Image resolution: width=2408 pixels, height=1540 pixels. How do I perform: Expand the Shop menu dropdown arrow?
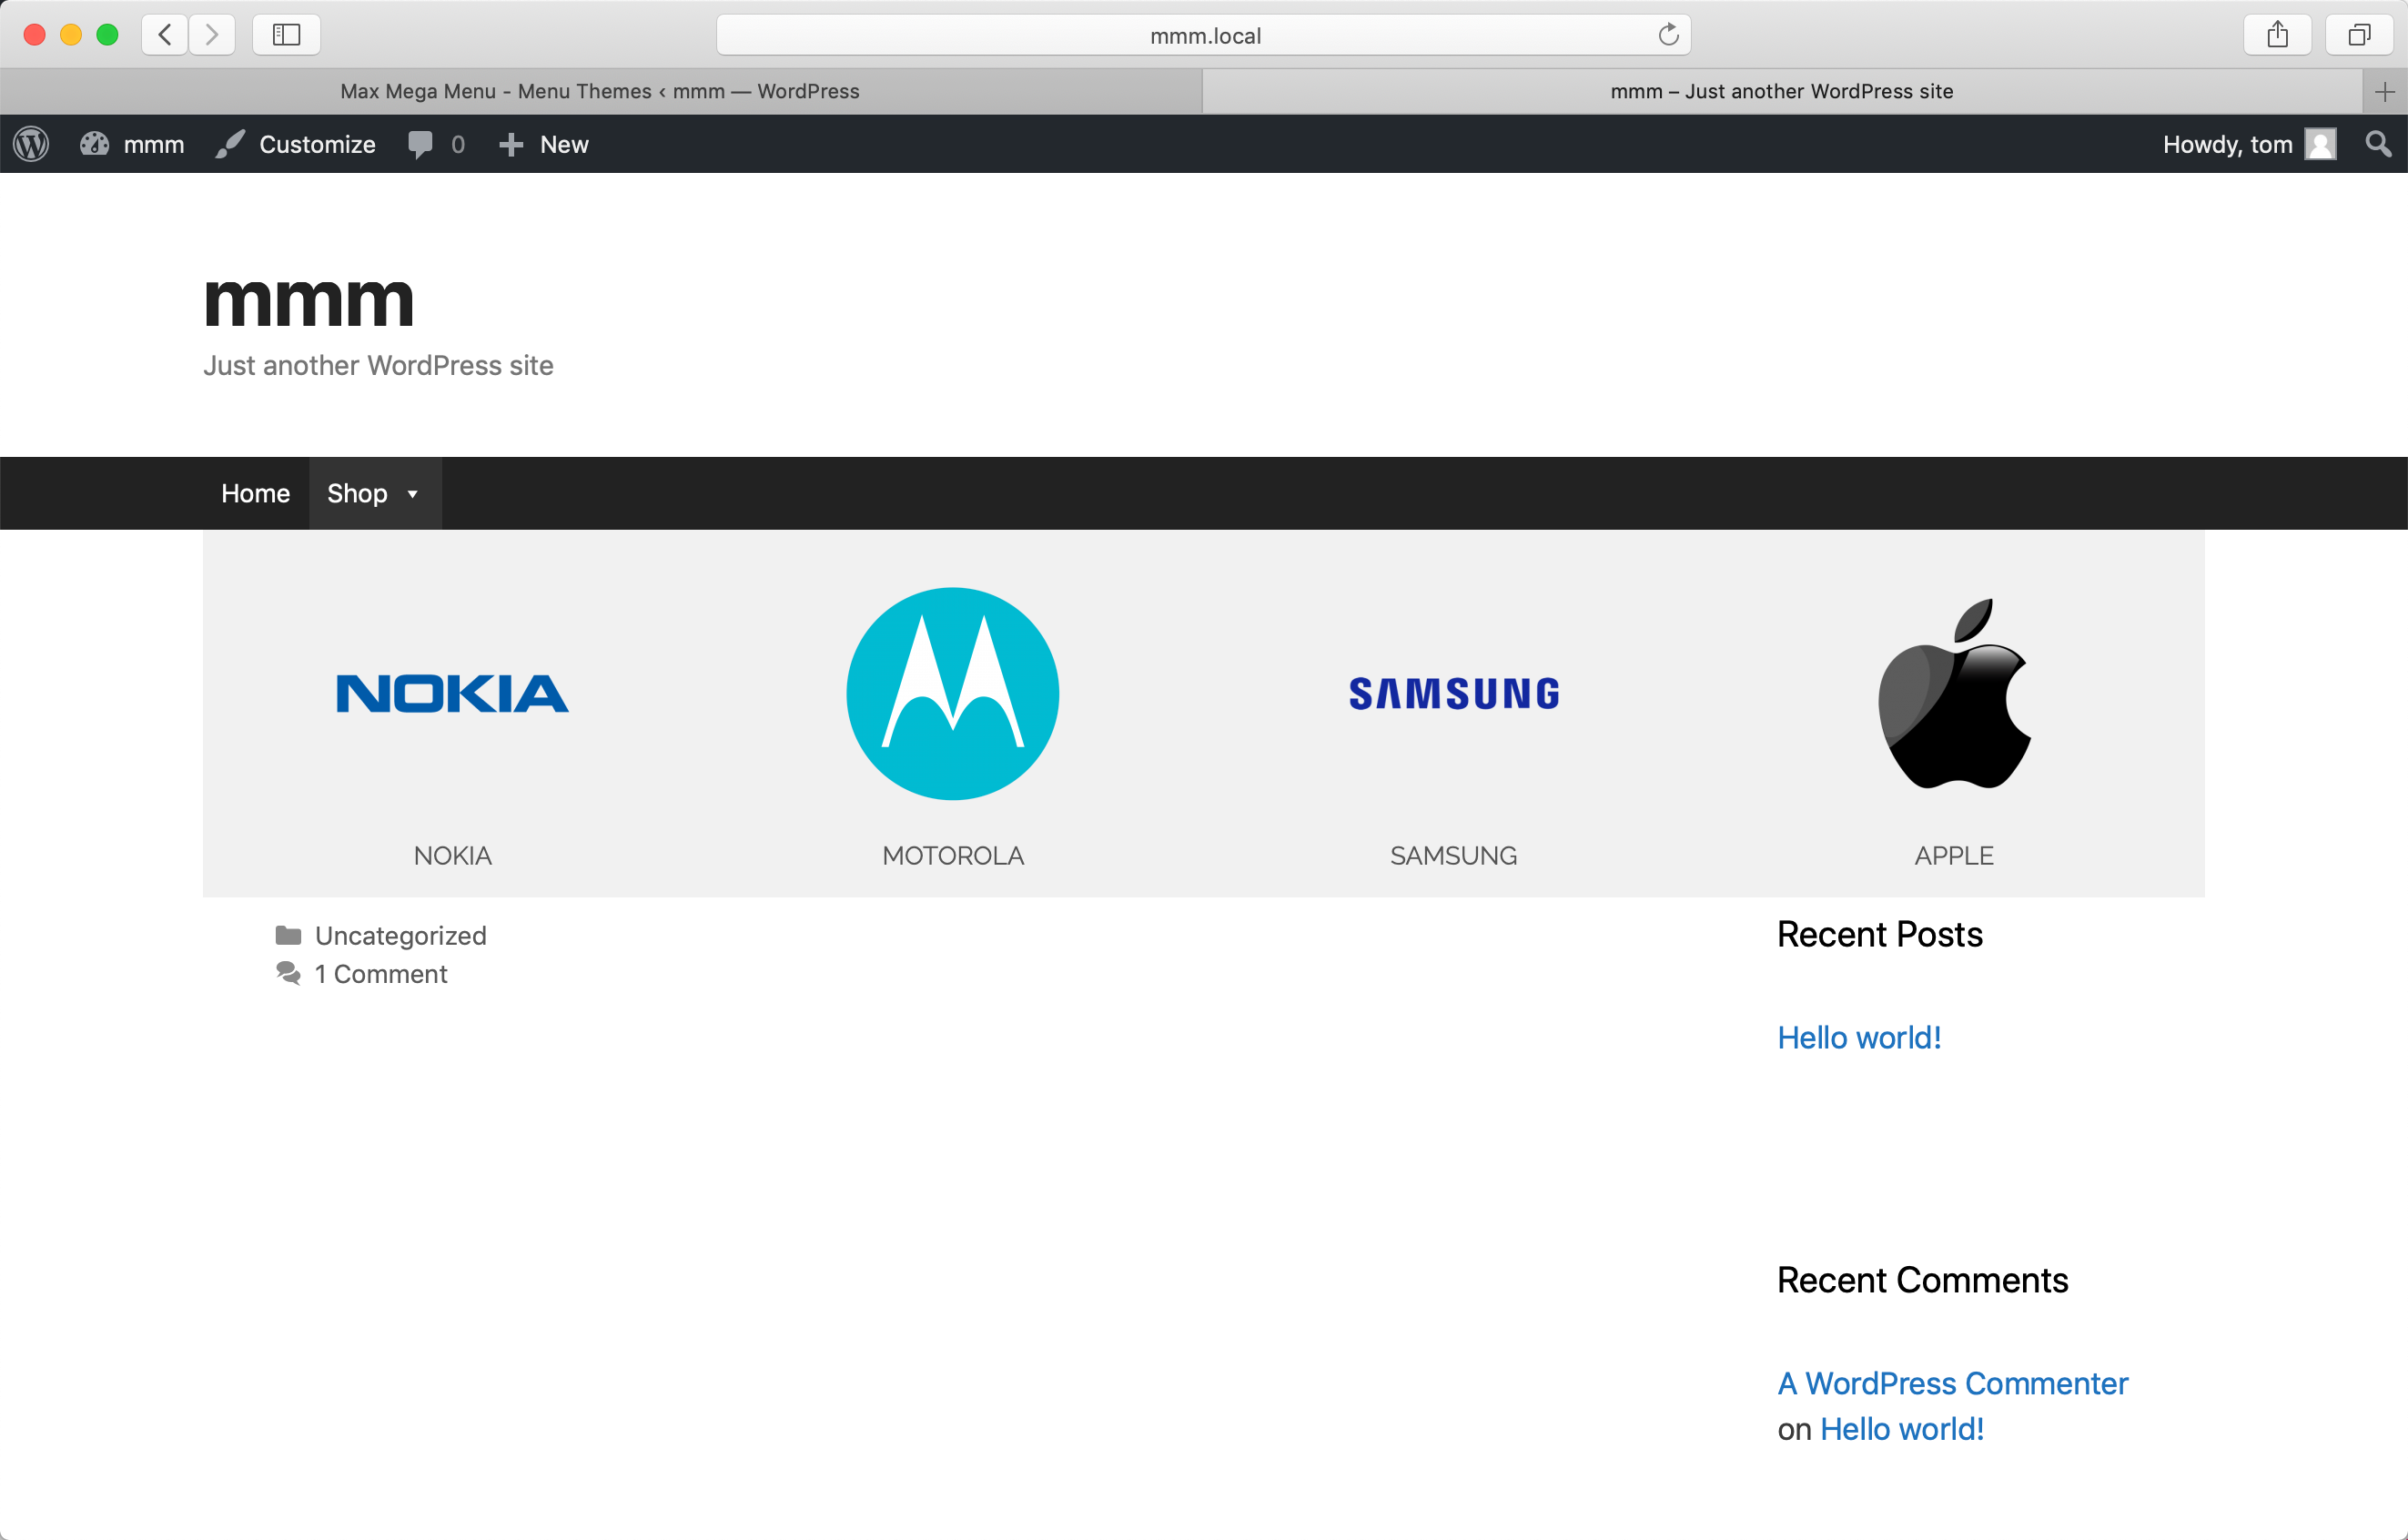pyautogui.click(x=412, y=494)
